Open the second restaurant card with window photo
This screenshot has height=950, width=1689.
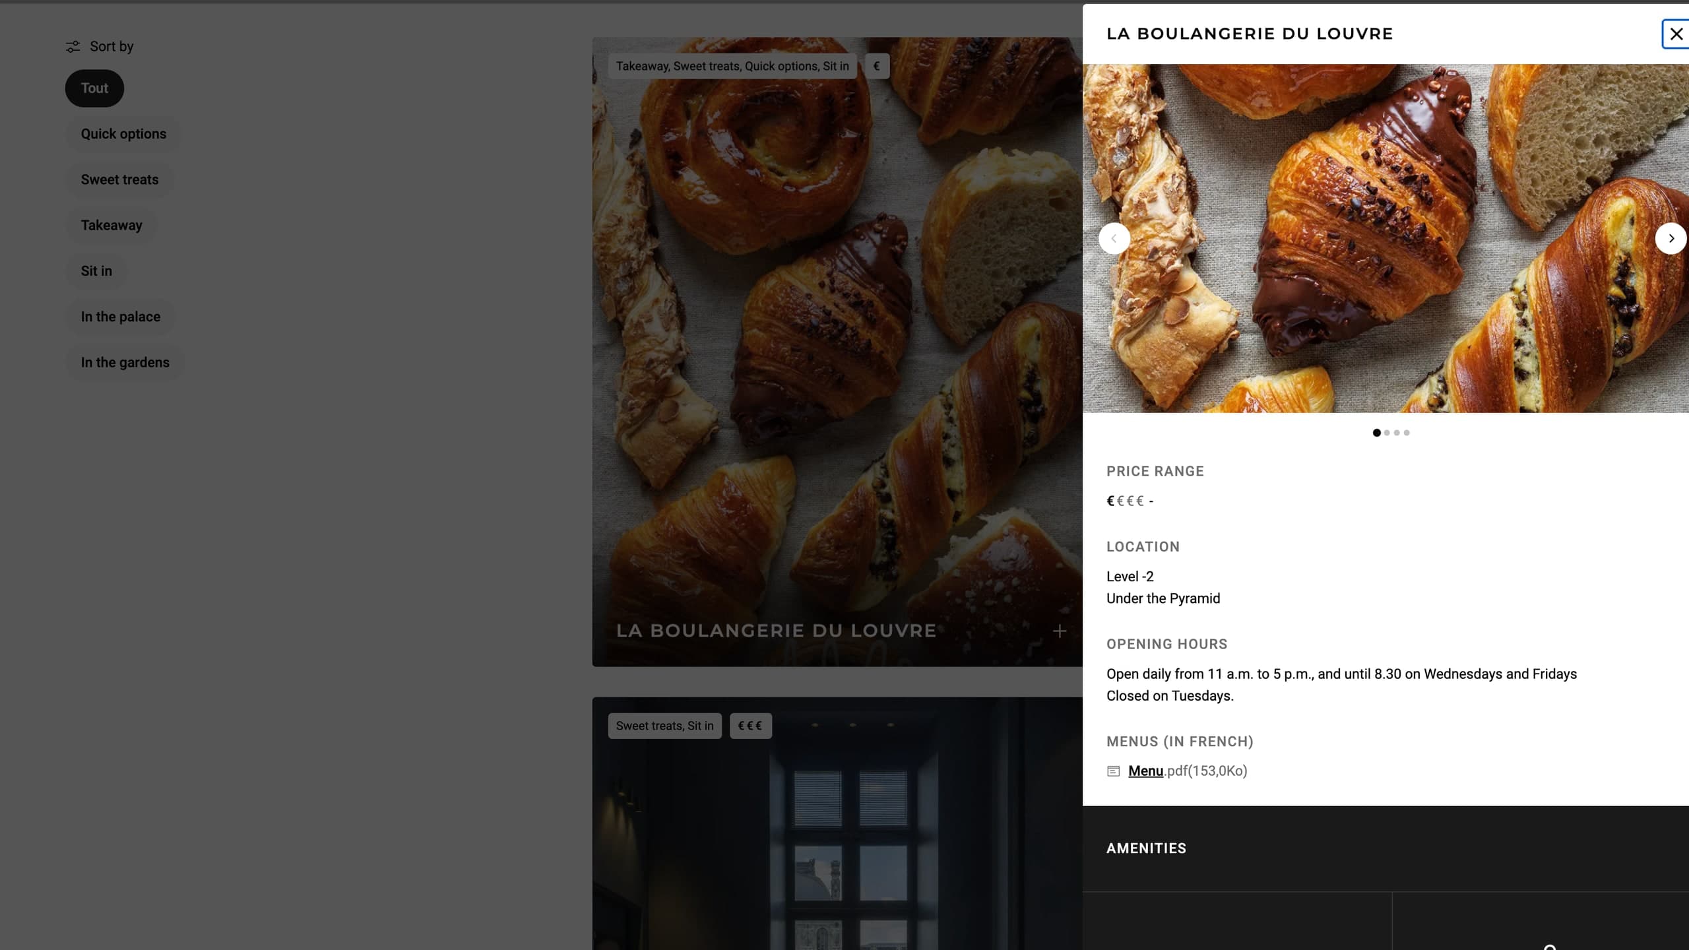(x=837, y=823)
